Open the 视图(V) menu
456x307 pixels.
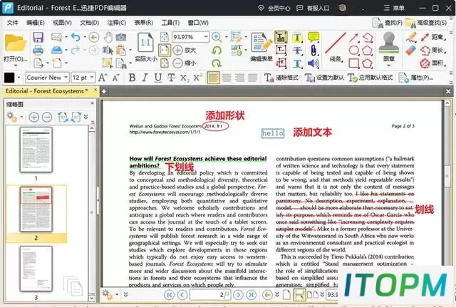[62, 23]
